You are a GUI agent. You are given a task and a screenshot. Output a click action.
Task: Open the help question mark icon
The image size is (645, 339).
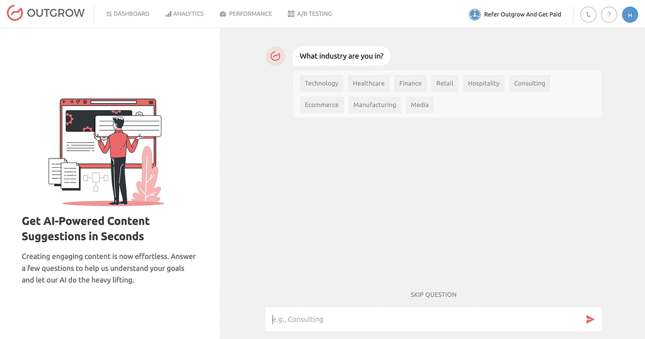[608, 14]
